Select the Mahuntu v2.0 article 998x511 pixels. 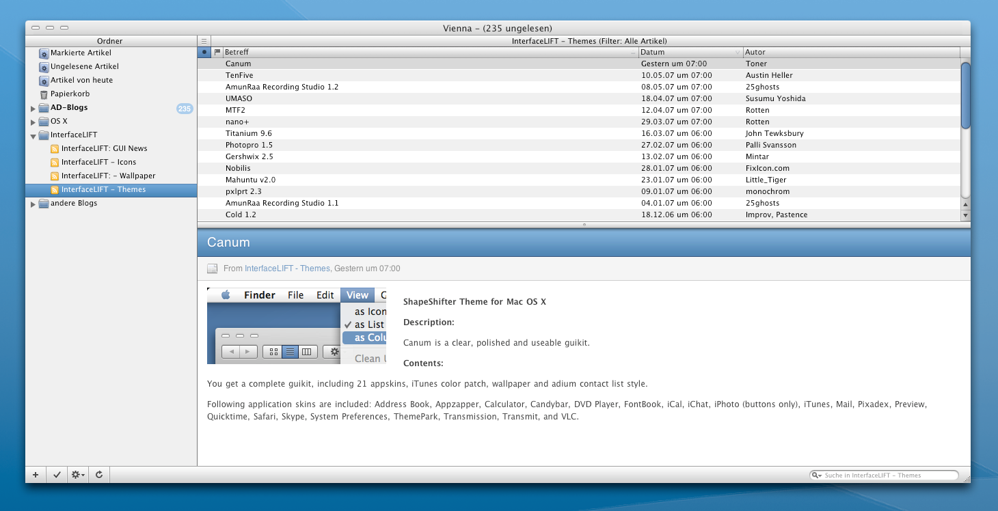[579, 180]
